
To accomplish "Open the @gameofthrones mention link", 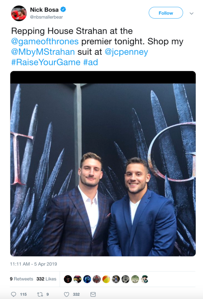I will coord(45,41).
